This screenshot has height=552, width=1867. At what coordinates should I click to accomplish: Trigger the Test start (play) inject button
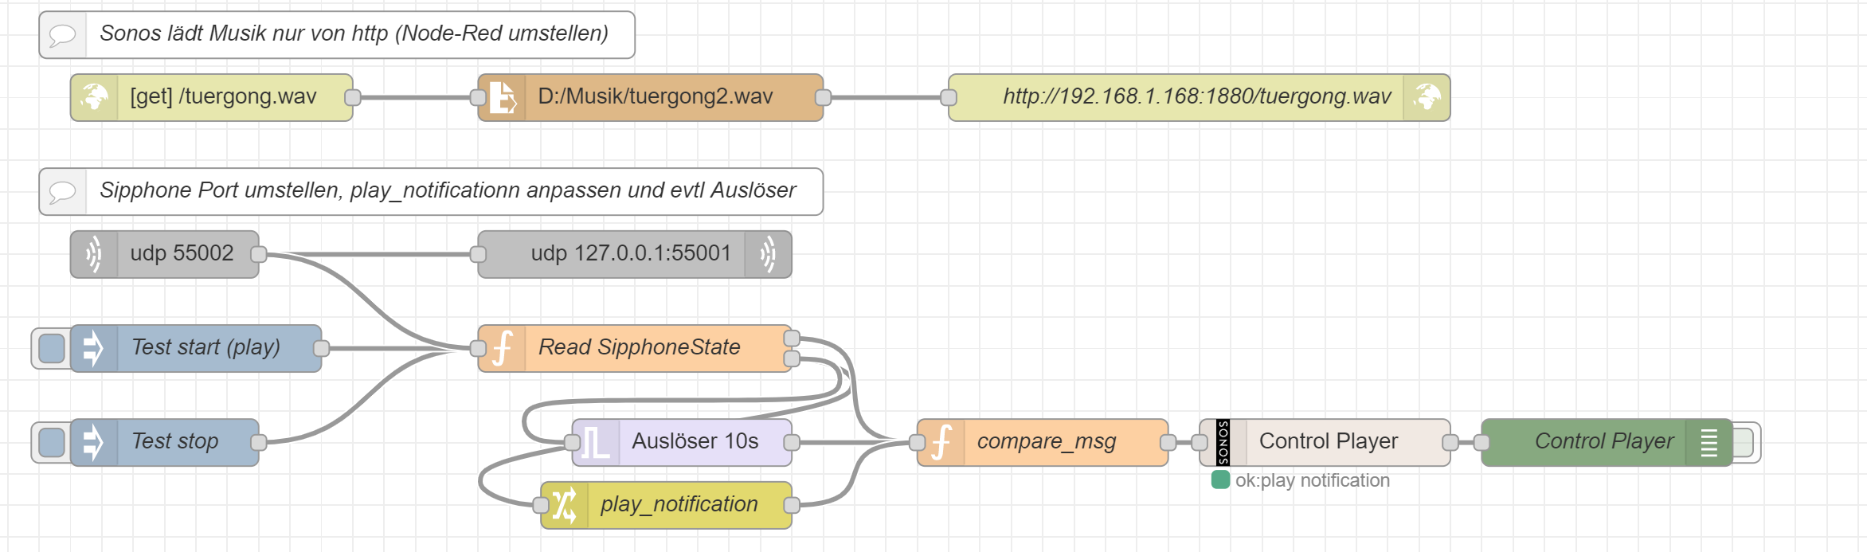52,348
